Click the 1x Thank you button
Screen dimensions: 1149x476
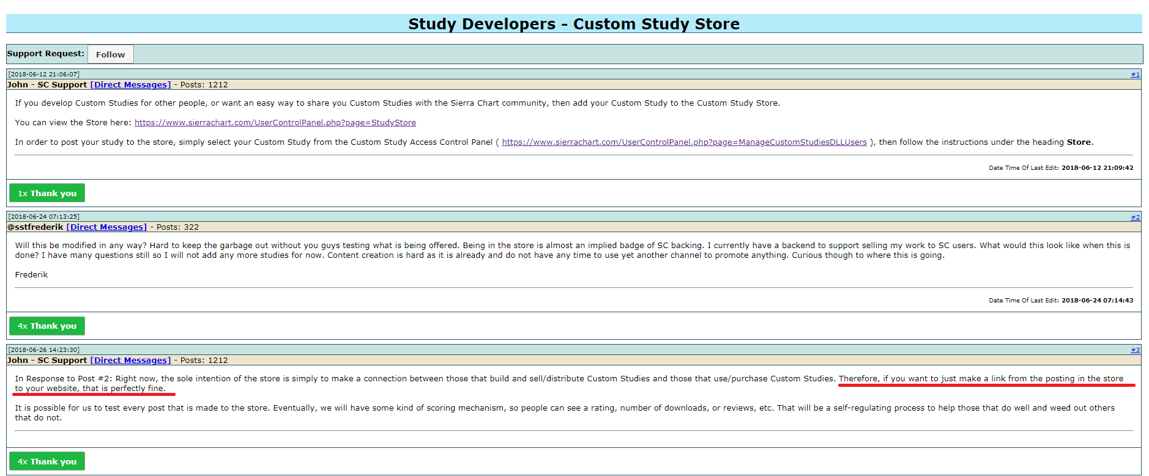pos(47,193)
